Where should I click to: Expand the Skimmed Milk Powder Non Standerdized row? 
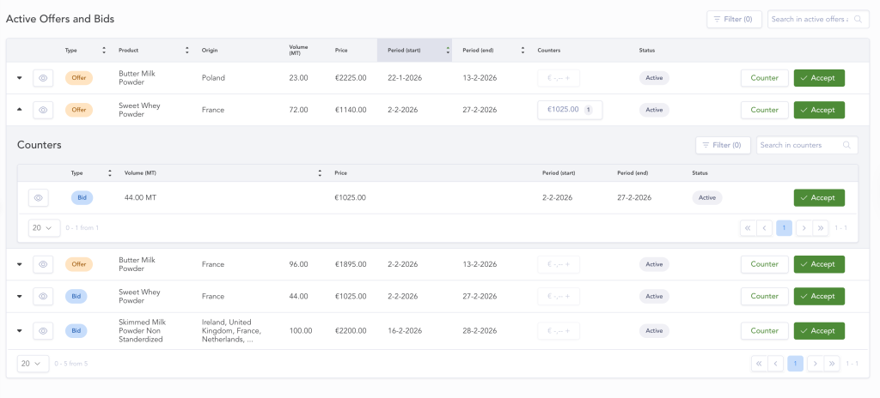pos(20,331)
